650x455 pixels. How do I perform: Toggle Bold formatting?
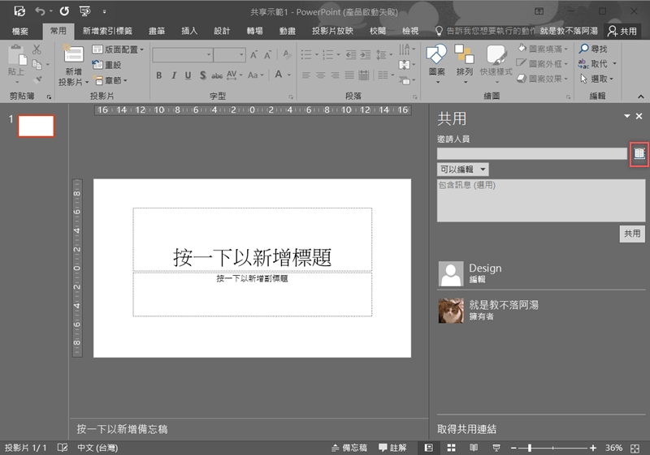point(159,75)
